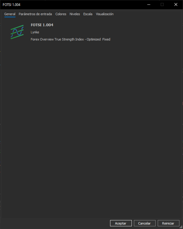Click the Forex Overview True Strength Index description

pyautogui.click(x=71, y=39)
